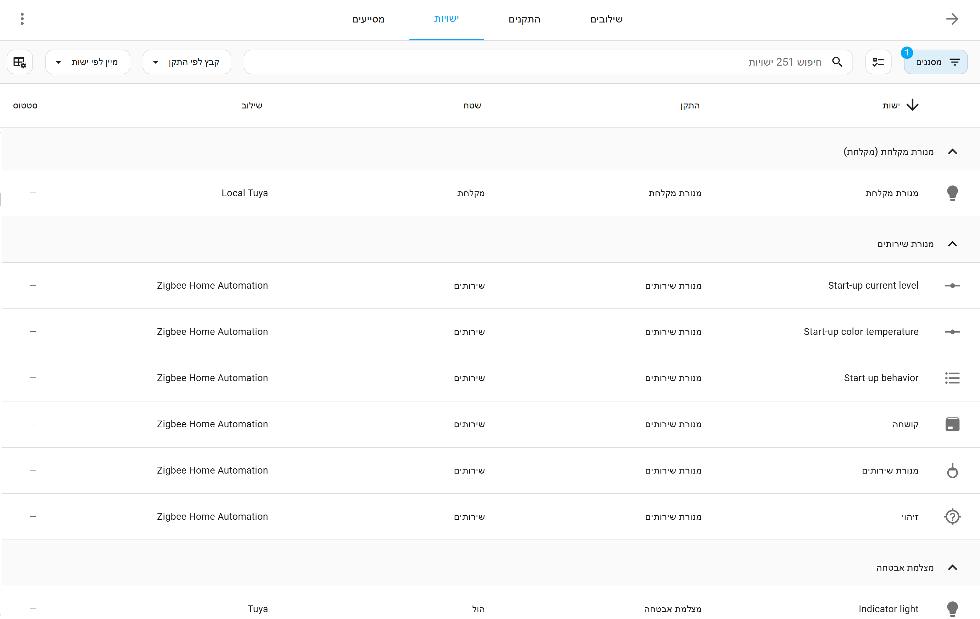Click Zigbee Home Automation in Start-up behavior row
The image size is (980, 619).
point(213,378)
